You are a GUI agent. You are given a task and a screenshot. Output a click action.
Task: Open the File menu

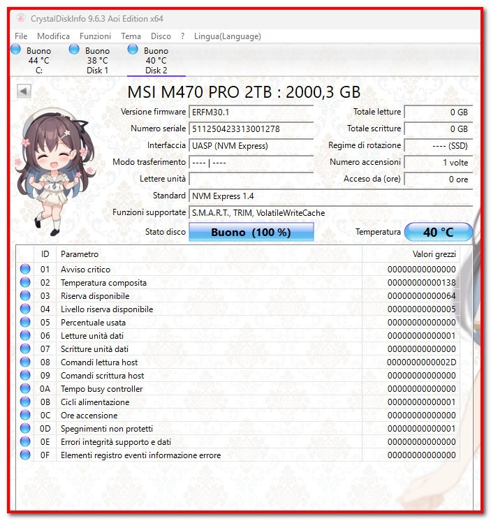[x=21, y=36]
